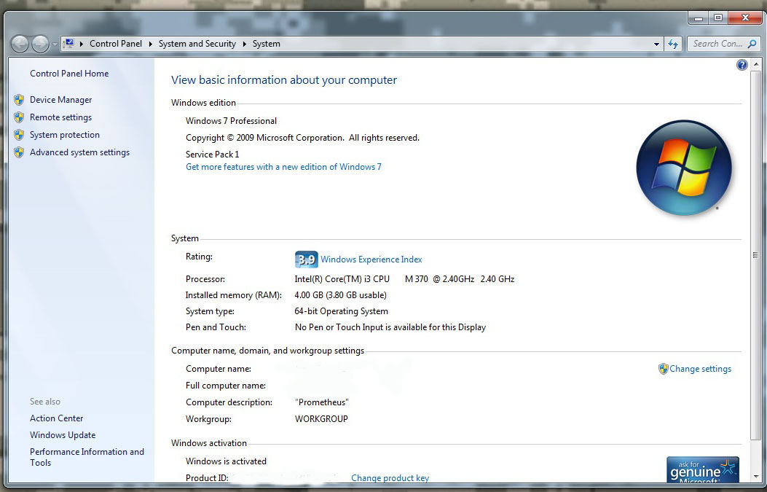
Task: Click Windows is activated text
Action: coord(226,461)
